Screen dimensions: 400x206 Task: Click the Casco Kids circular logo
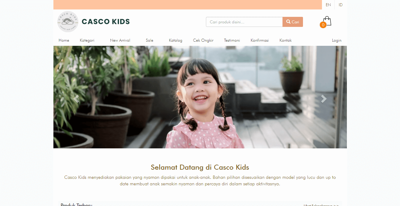[68, 22]
